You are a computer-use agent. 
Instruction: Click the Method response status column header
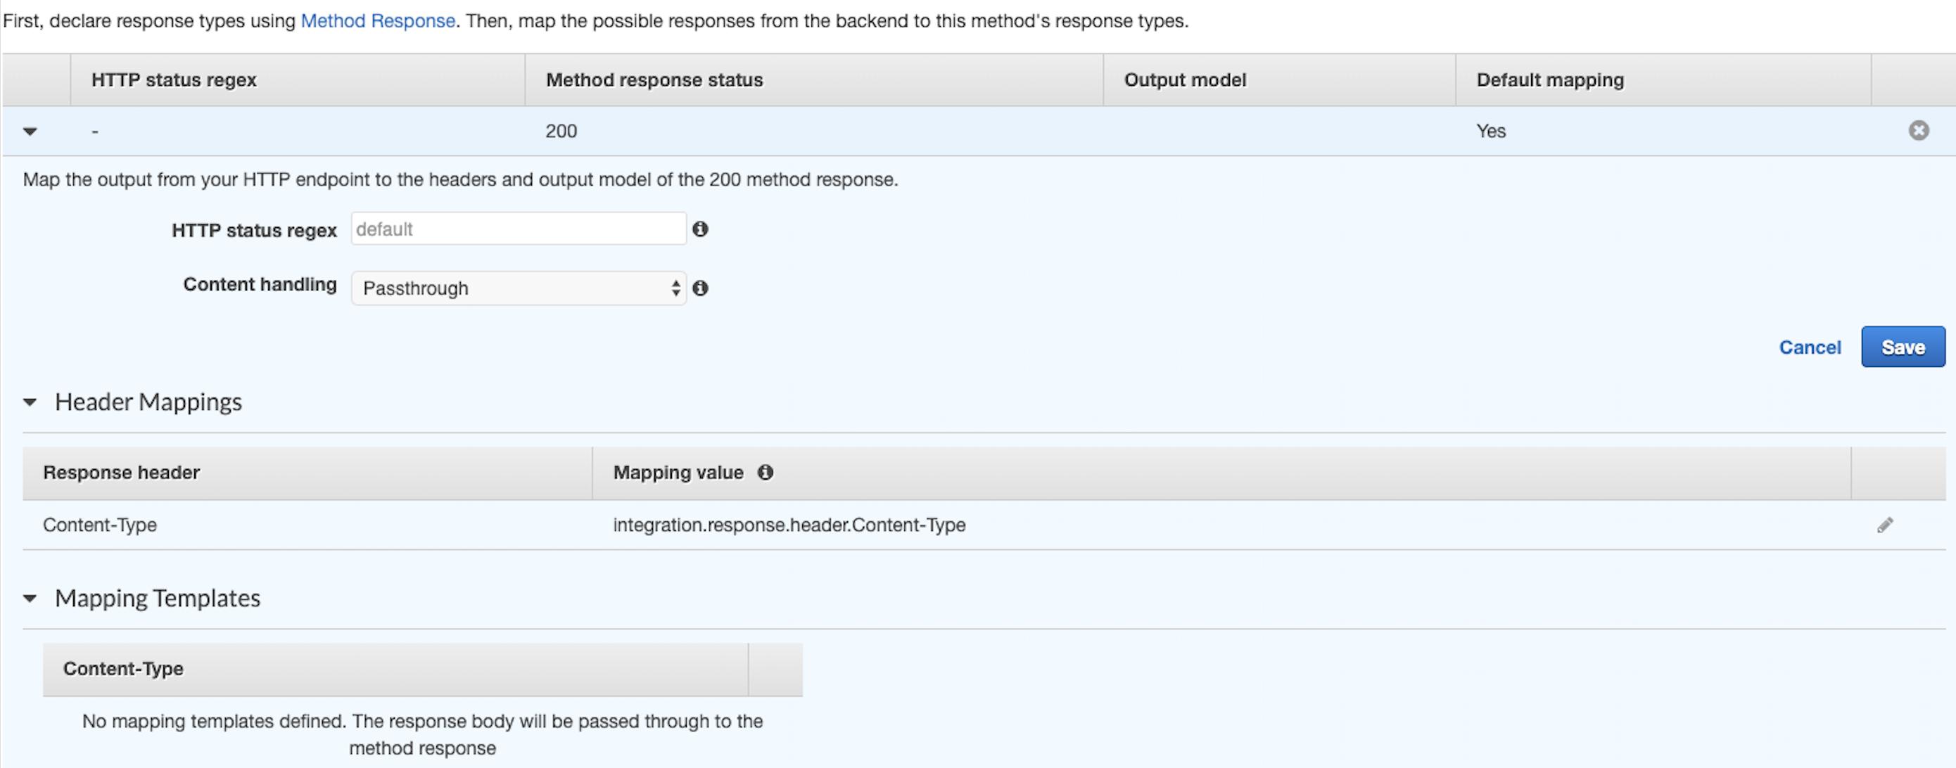pyautogui.click(x=654, y=80)
